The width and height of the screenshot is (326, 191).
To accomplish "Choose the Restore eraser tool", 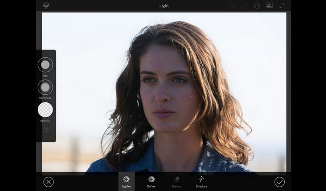I will coord(176,179).
